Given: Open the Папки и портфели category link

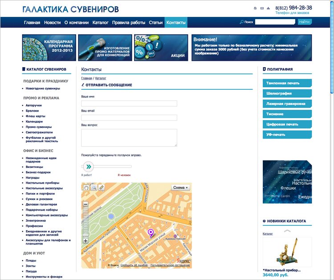Looking at the screenshot, I should point(40,194).
